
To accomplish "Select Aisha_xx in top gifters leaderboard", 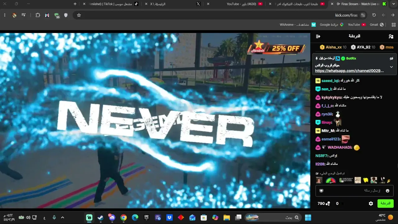I will [333, 47].
